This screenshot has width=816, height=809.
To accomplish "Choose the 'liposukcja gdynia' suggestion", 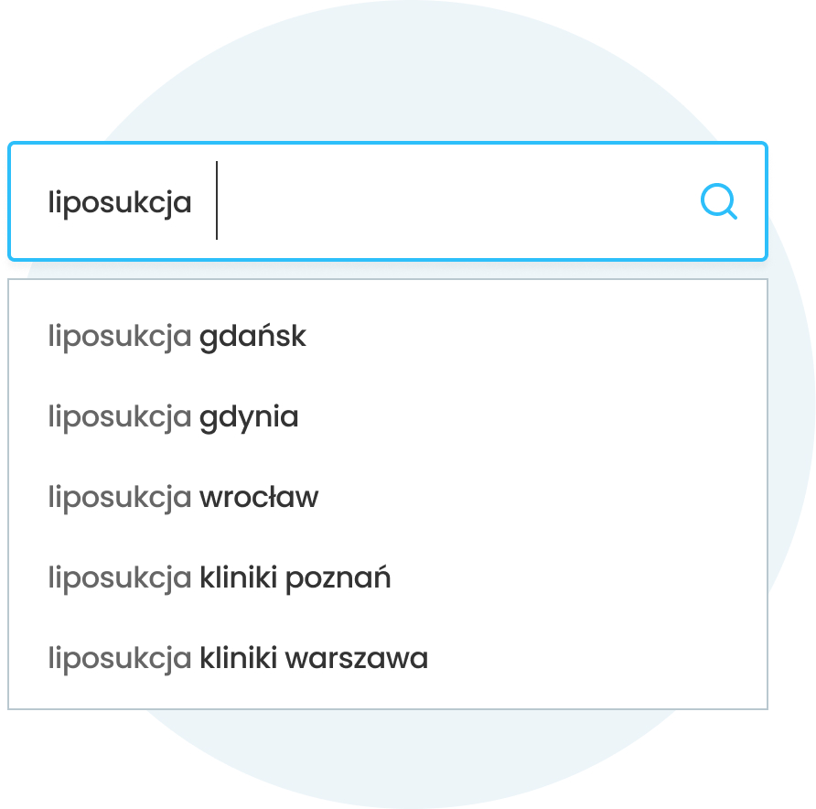I will coord(388,416).
